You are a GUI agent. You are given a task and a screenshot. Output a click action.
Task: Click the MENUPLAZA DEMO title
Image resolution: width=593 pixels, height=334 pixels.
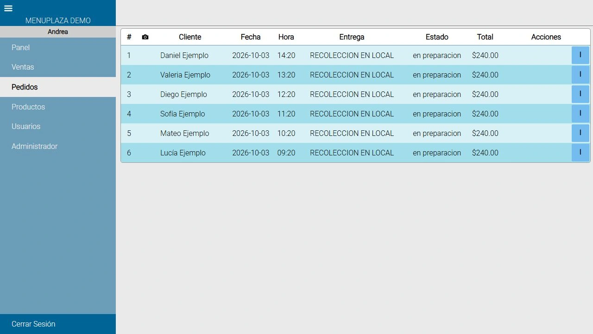coord(58,20)
